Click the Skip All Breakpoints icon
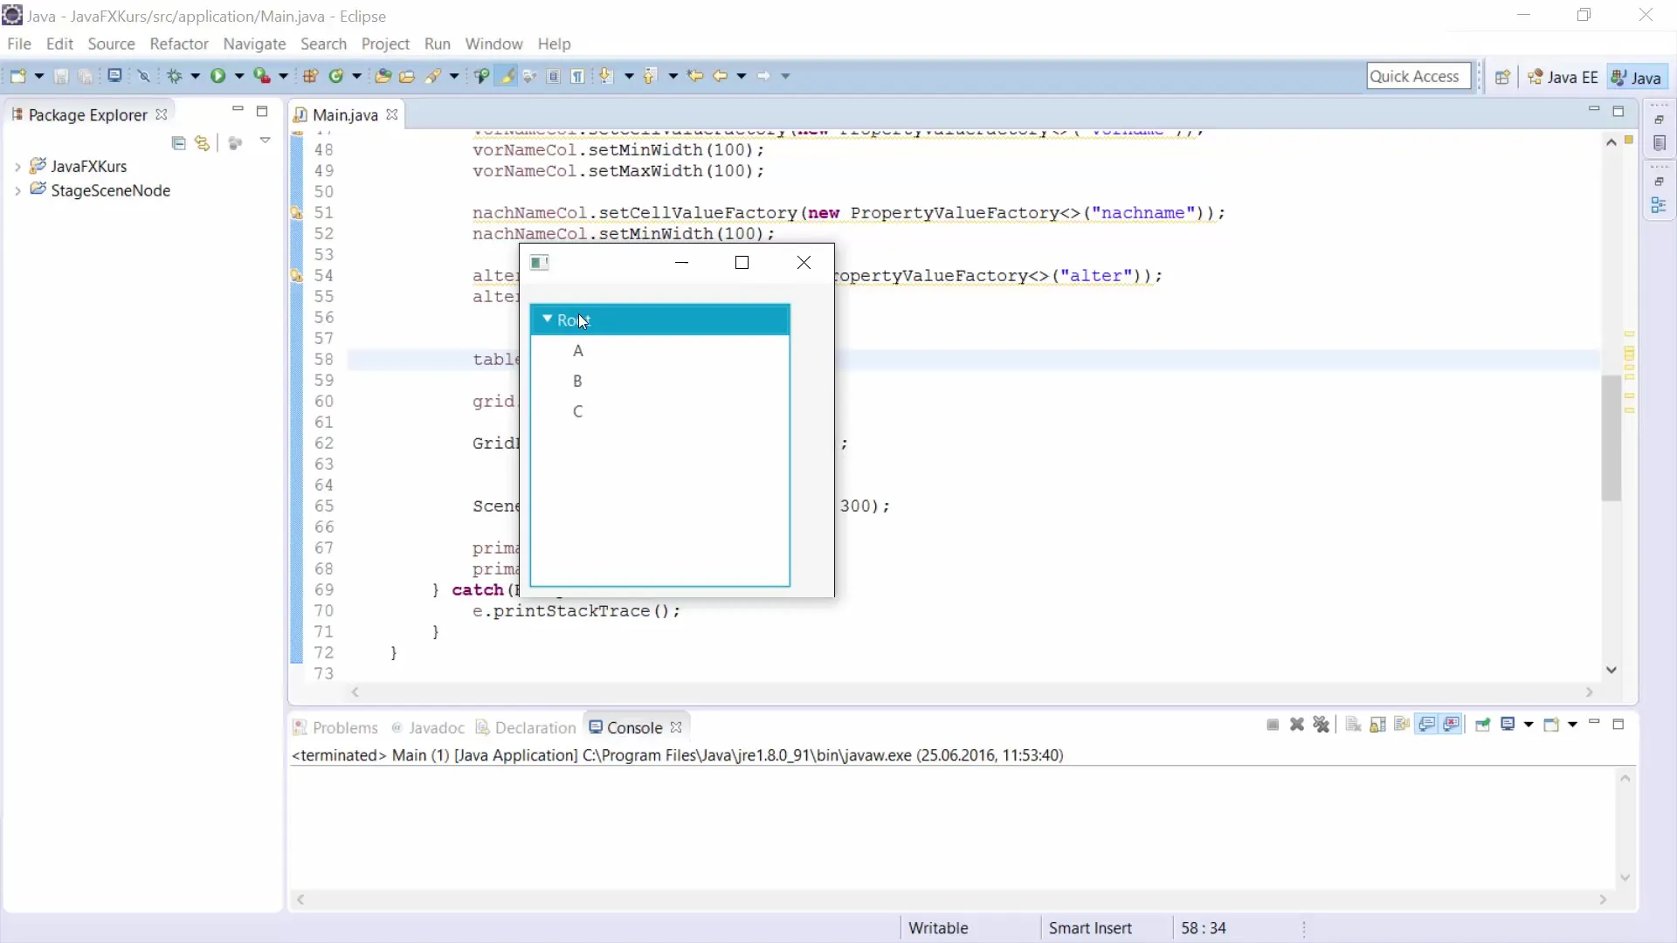 point(144,76)
